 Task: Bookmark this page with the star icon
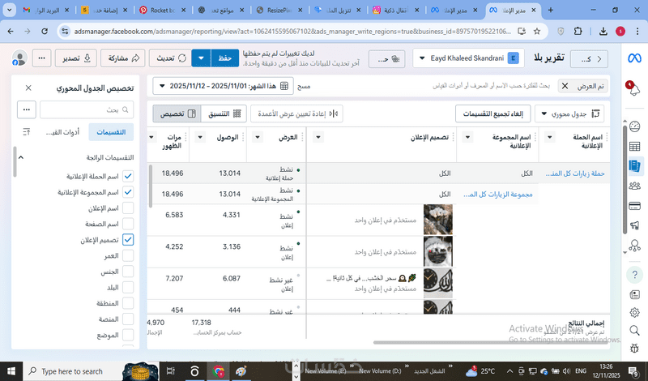(x=537, y=32)
